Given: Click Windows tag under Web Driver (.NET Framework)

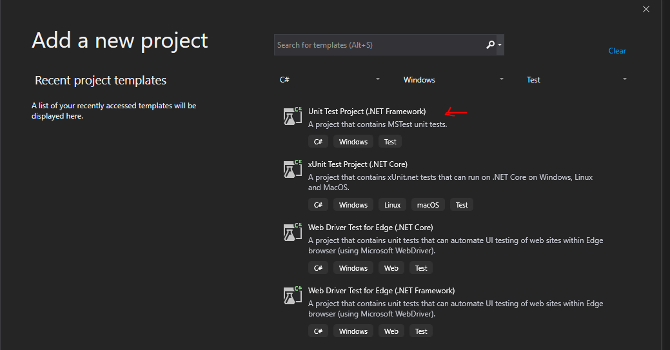Looking at the screenshot, I should [x=353, y=331].
